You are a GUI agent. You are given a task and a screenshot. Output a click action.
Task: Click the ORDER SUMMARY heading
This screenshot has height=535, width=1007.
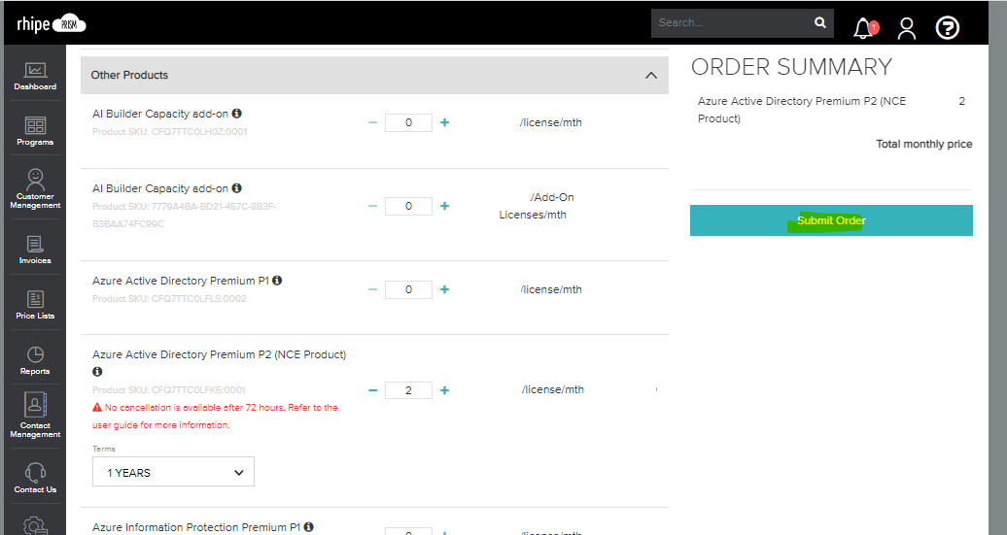[x=792, y=67]
